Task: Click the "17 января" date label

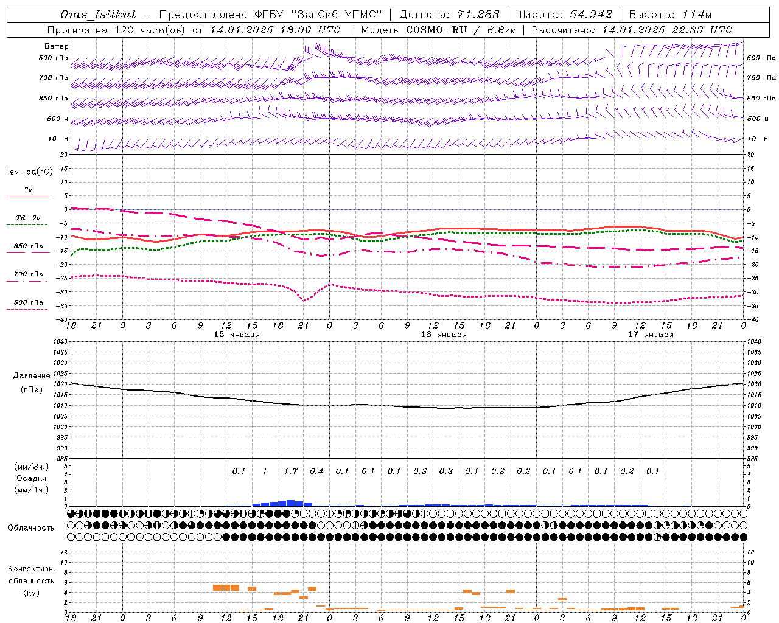Action: (x=651, y=334)
